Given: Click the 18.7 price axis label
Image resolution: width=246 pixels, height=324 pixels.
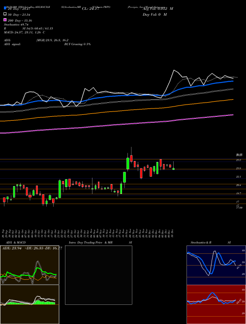Looking at the screenshot, I should coord(239,193).
